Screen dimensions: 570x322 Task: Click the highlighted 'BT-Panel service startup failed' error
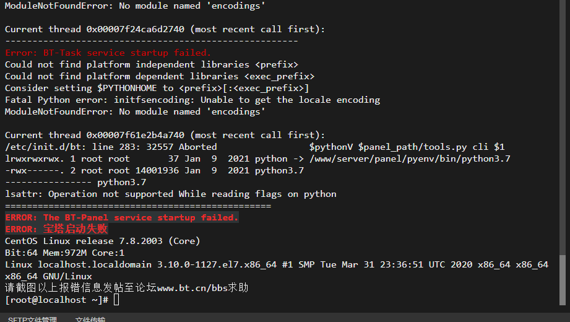tap(121, 217)
